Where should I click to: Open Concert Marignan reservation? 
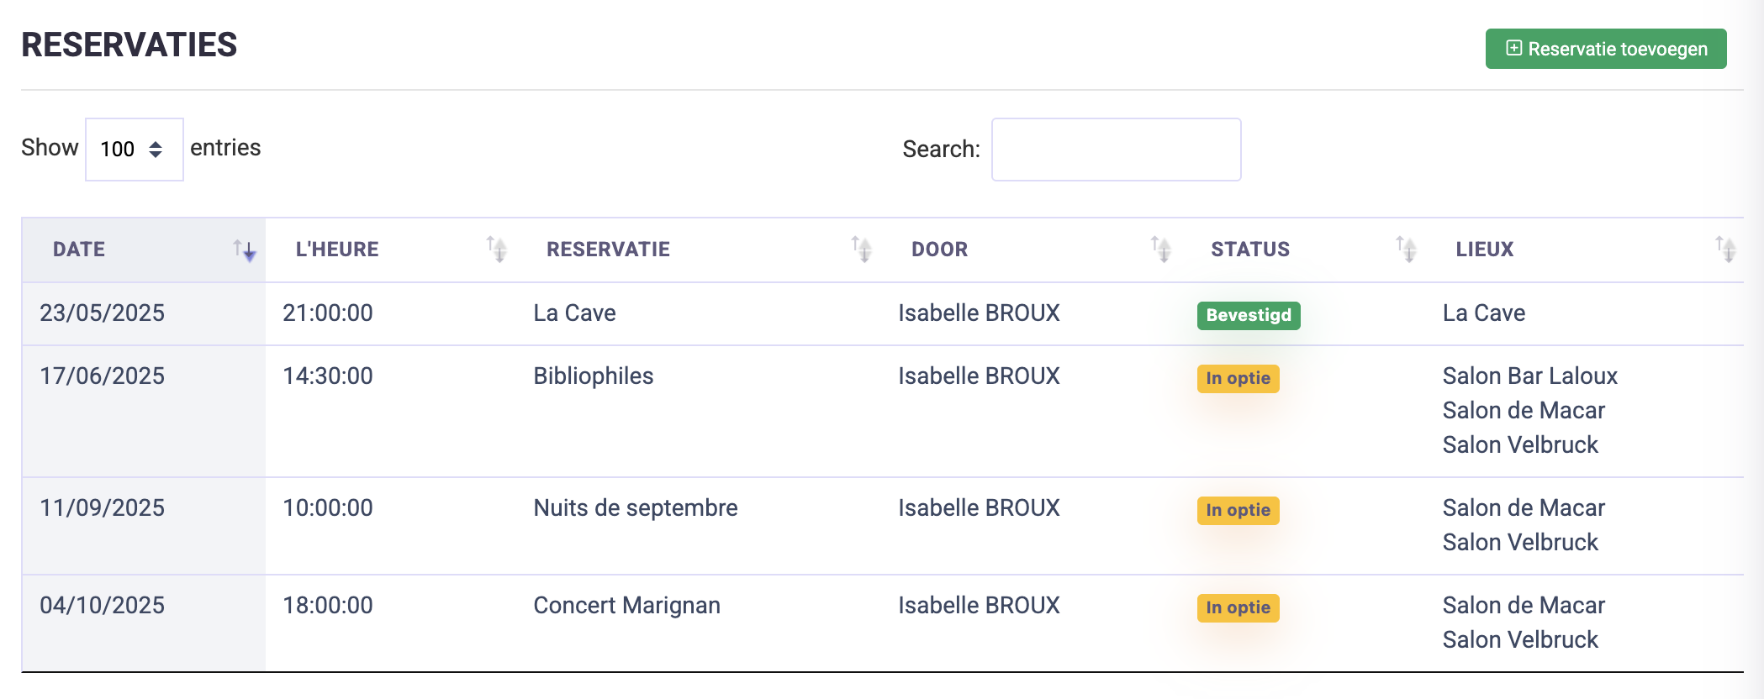[626, 606]
